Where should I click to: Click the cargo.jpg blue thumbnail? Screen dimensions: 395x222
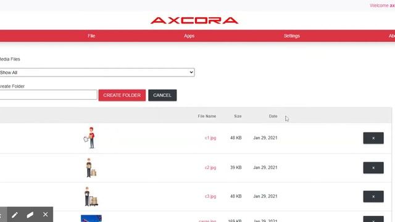pyautogui.click(x=91, y=218)
